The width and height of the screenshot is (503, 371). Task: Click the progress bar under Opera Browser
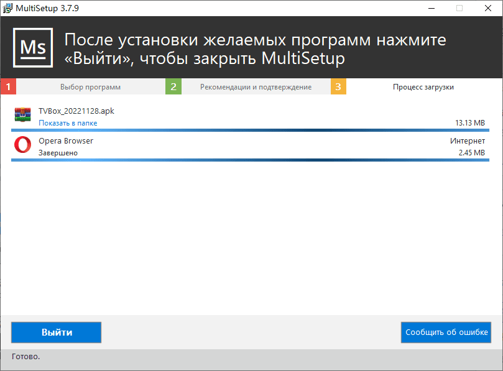tap(249, 160)
